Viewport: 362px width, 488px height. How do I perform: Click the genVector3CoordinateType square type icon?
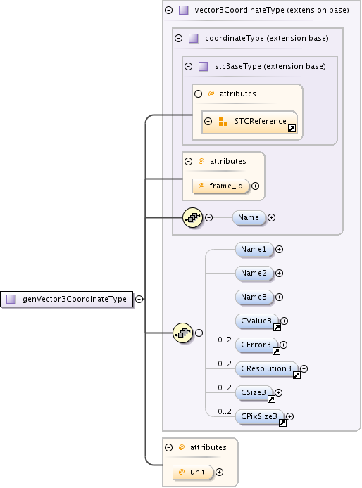11,299
